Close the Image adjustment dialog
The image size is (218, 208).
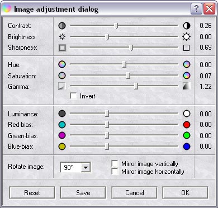click(x=209, y=9)
